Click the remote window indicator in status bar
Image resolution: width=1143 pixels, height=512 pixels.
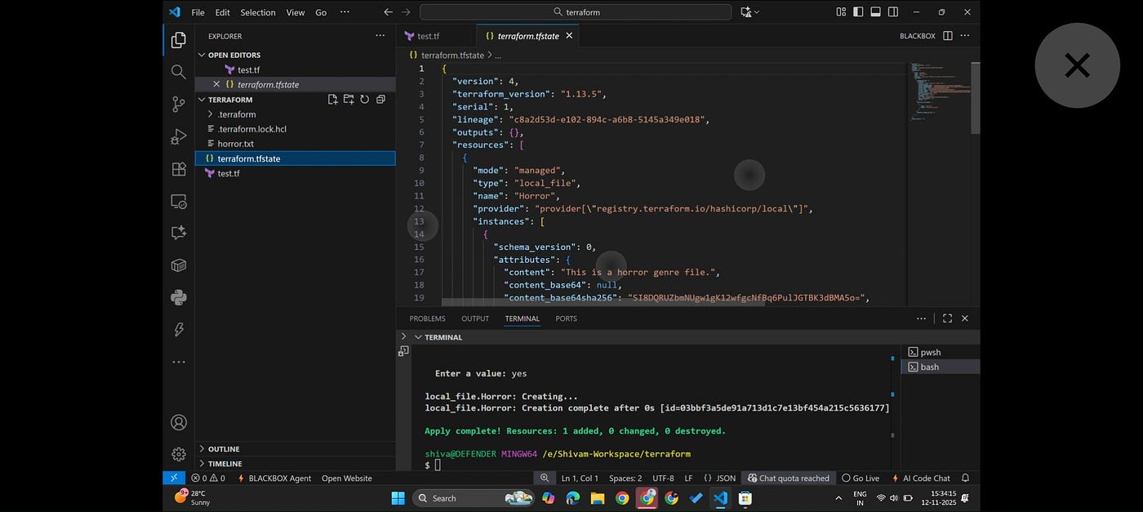point(174,478)
